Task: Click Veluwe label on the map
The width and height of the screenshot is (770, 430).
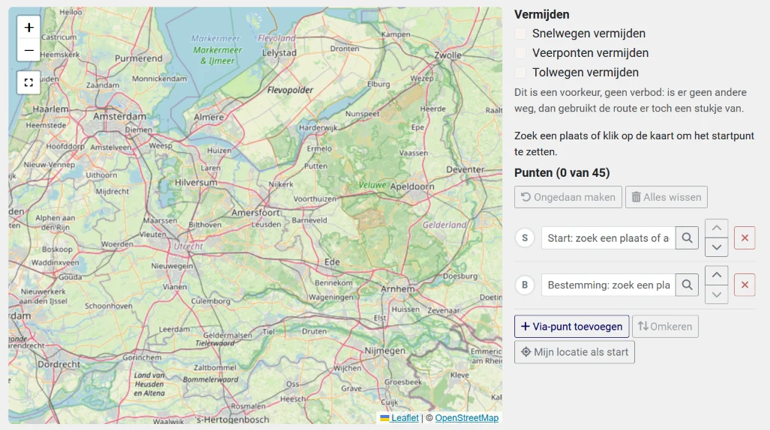Action: (x=372, y=185)
